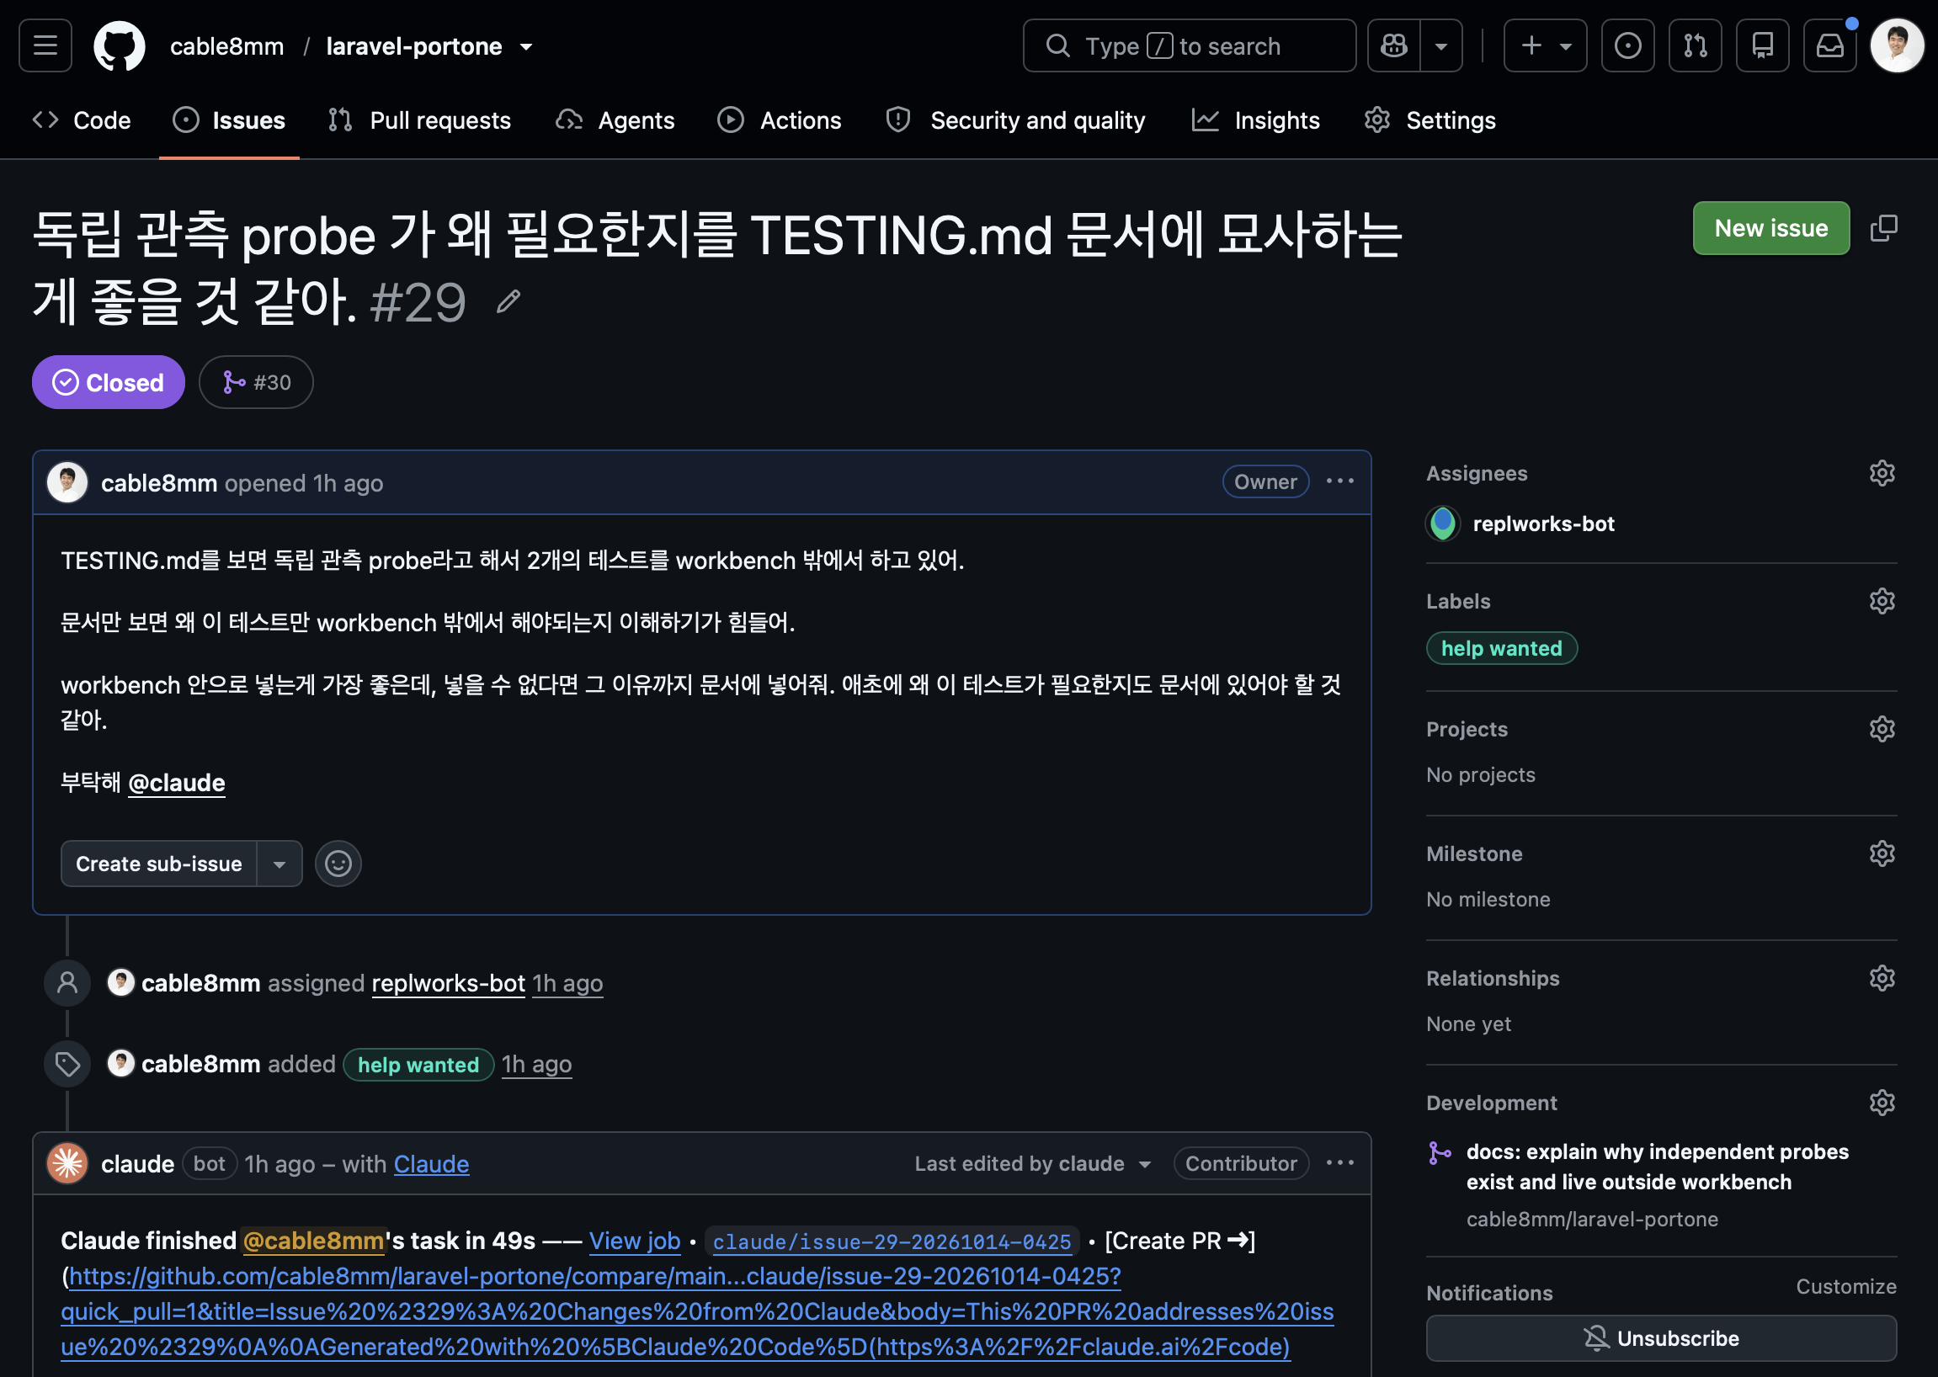The height and width of the screenshot is (1377, 1938).
Task: Add a reaction with smiley icon
Action: point(338,864)
